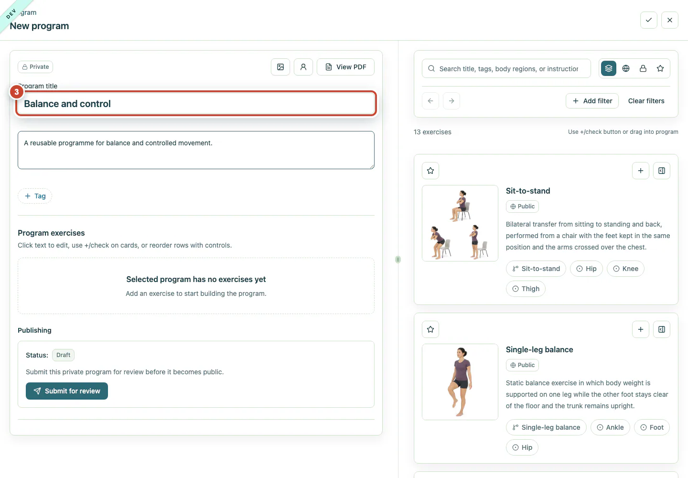Click the Ankle tag
Viewport: 688px width, 478px height.
(x=611, y=427)
